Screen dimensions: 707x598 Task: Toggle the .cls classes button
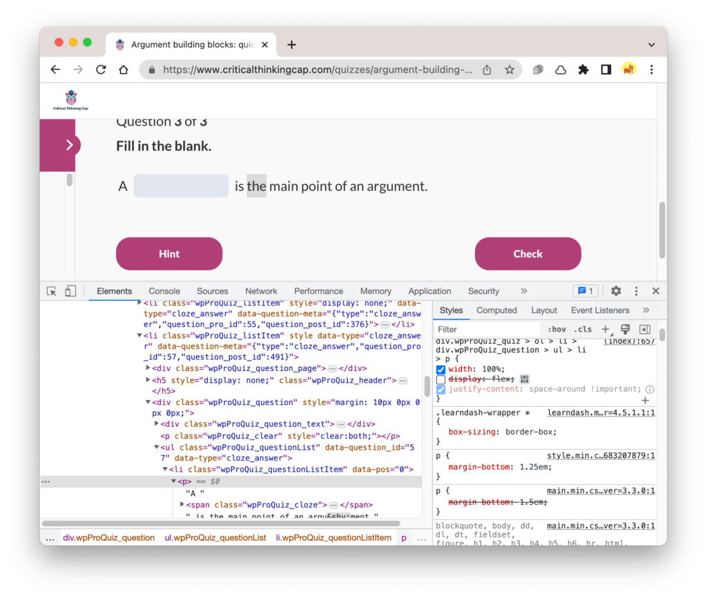tap(583, 330)
